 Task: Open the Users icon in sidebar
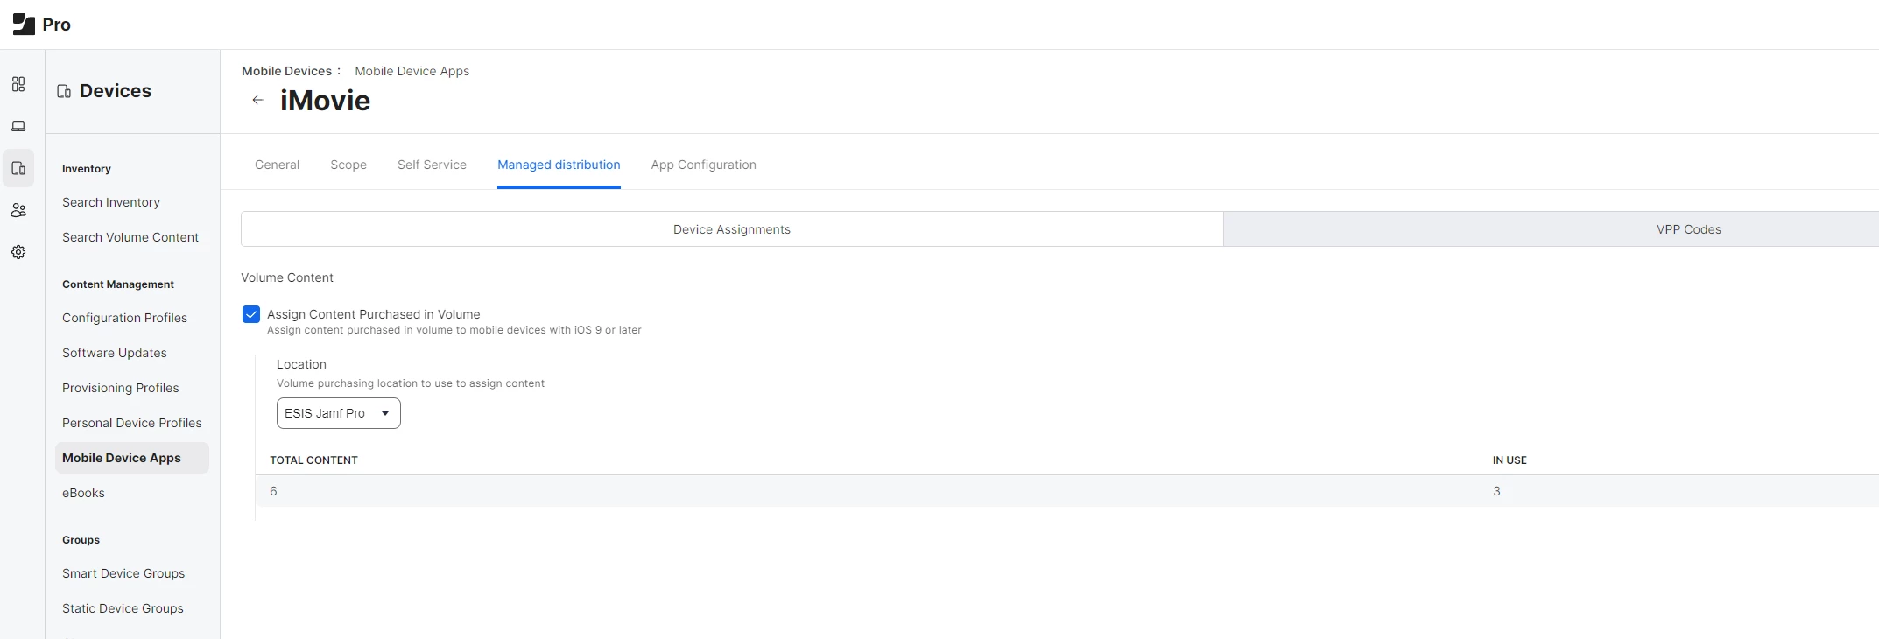coord(18,210)
